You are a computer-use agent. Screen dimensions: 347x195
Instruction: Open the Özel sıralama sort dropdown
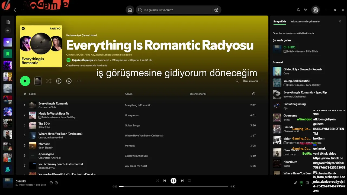(253, 81)
